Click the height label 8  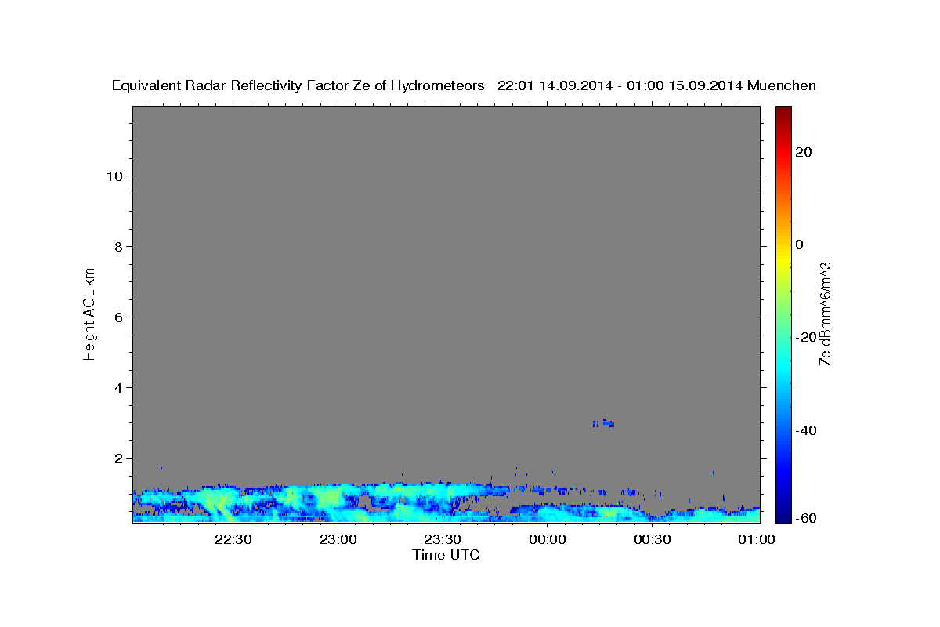click(117, 246)
